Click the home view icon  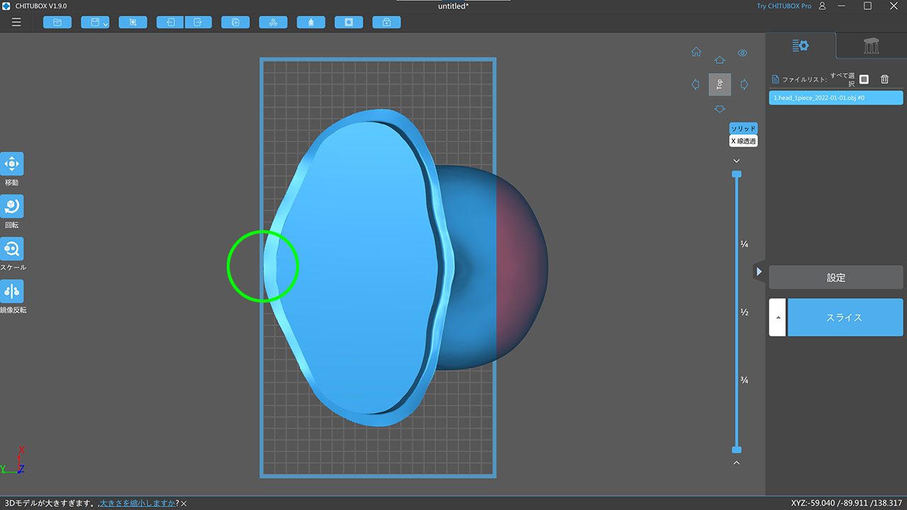(697, 52)
